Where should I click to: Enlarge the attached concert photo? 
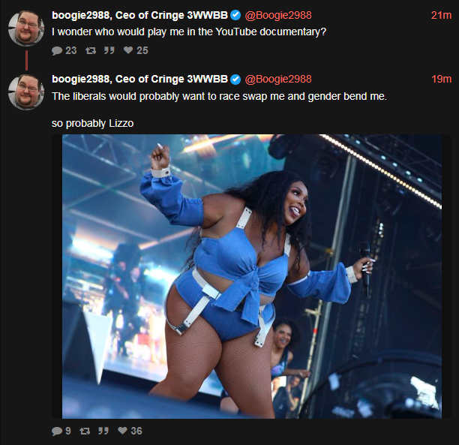click(252, 276)
